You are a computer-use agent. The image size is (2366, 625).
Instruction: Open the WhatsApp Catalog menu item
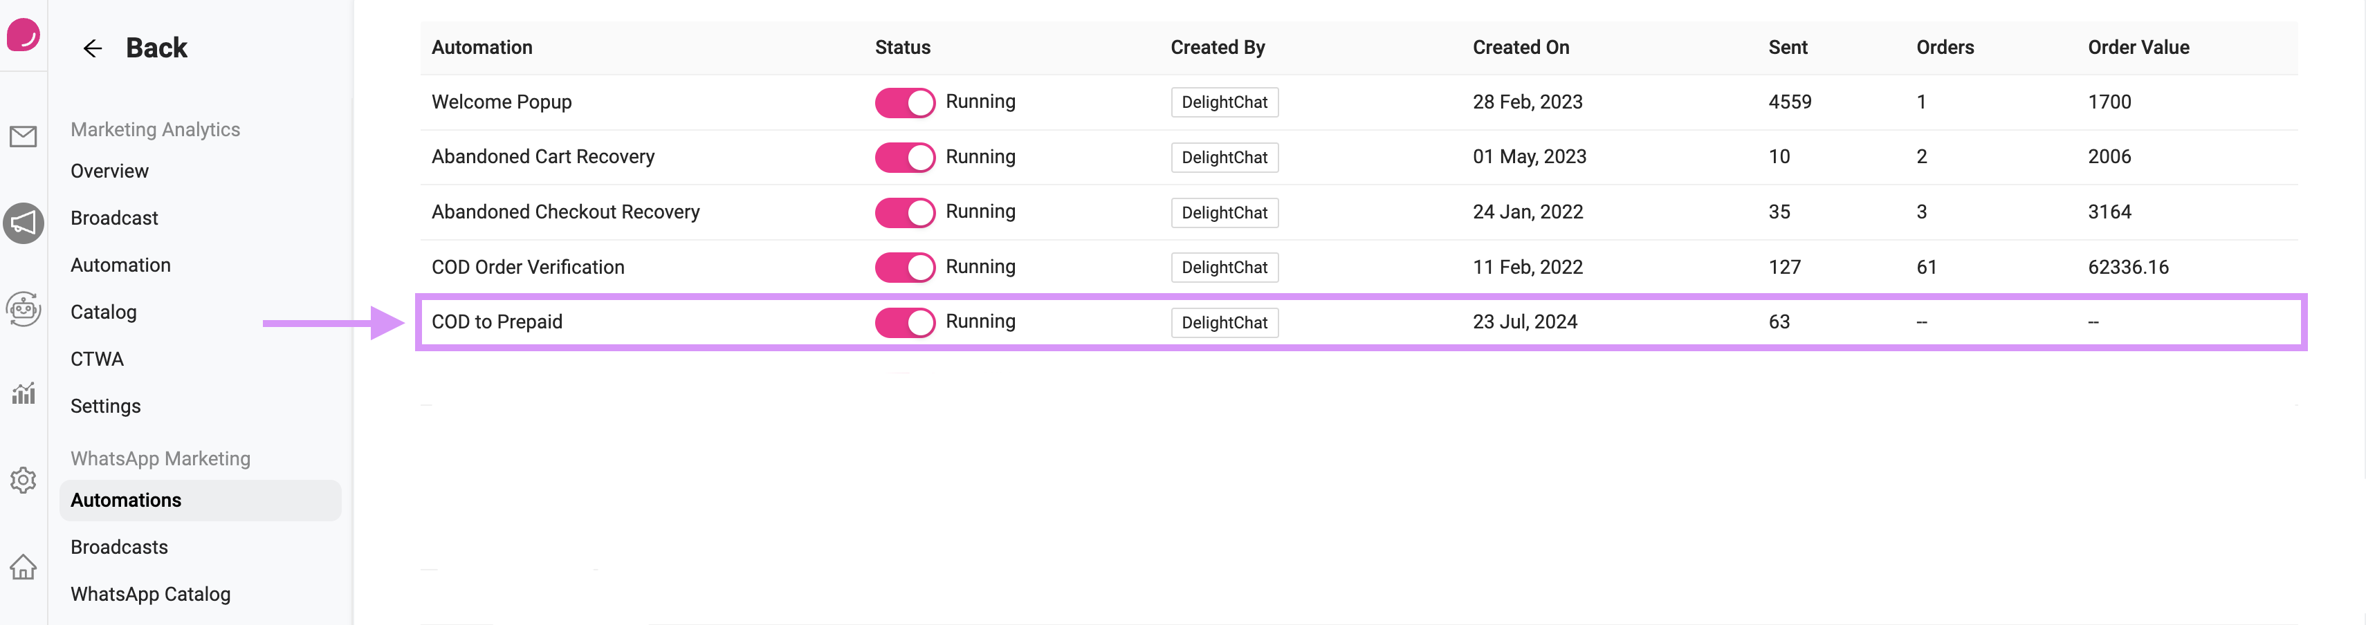[x=151, y=595]
